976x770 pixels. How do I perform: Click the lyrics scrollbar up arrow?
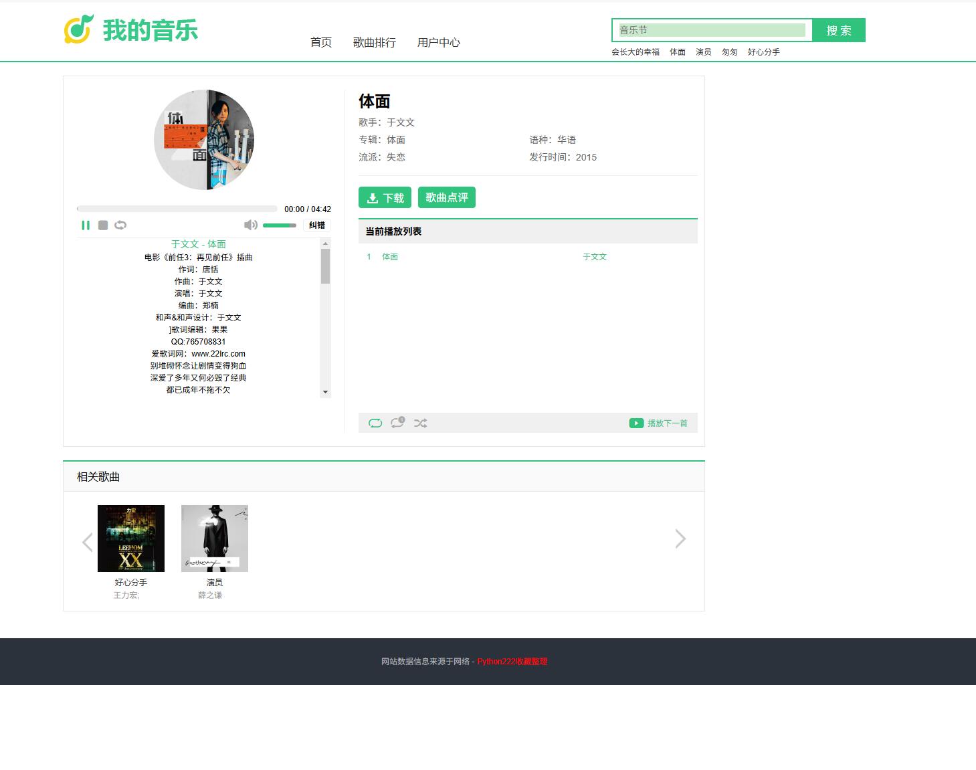click(x=326, y=244)
